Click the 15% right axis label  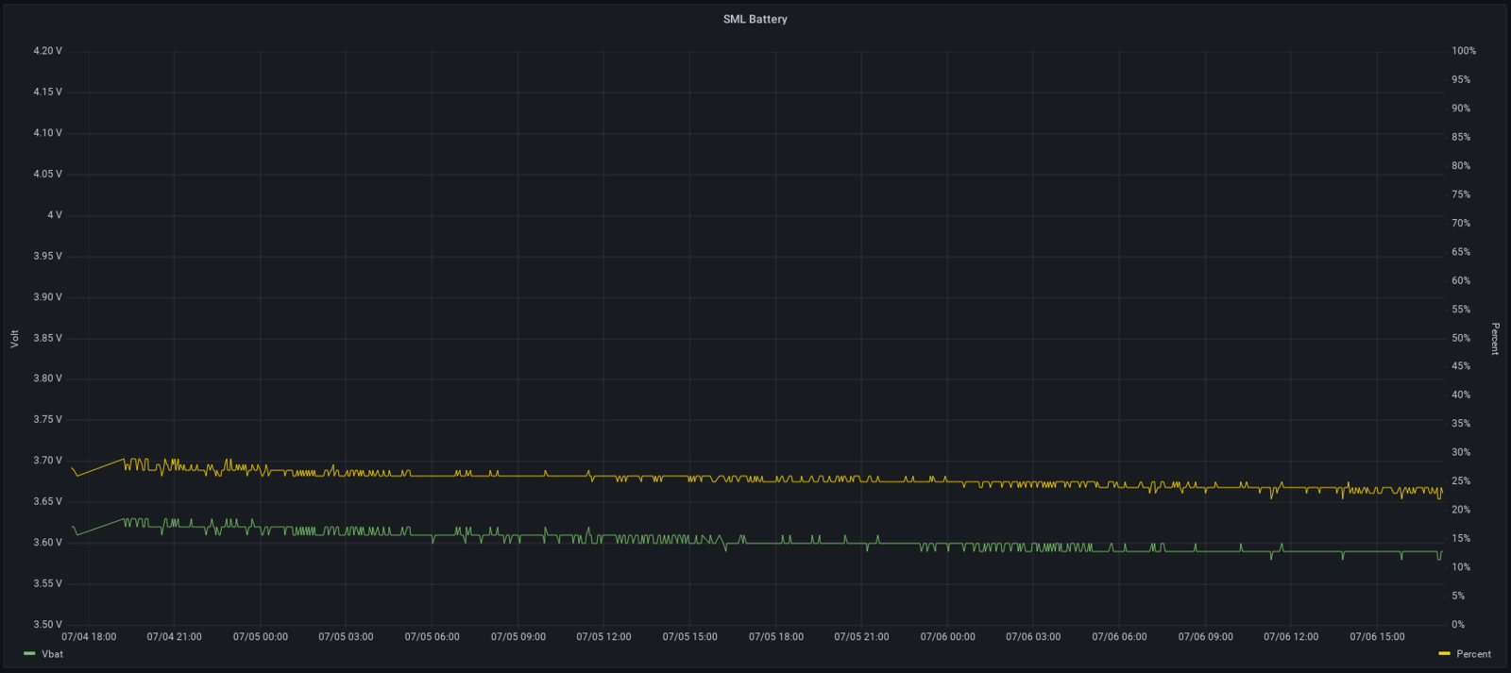pos(1461,539)
